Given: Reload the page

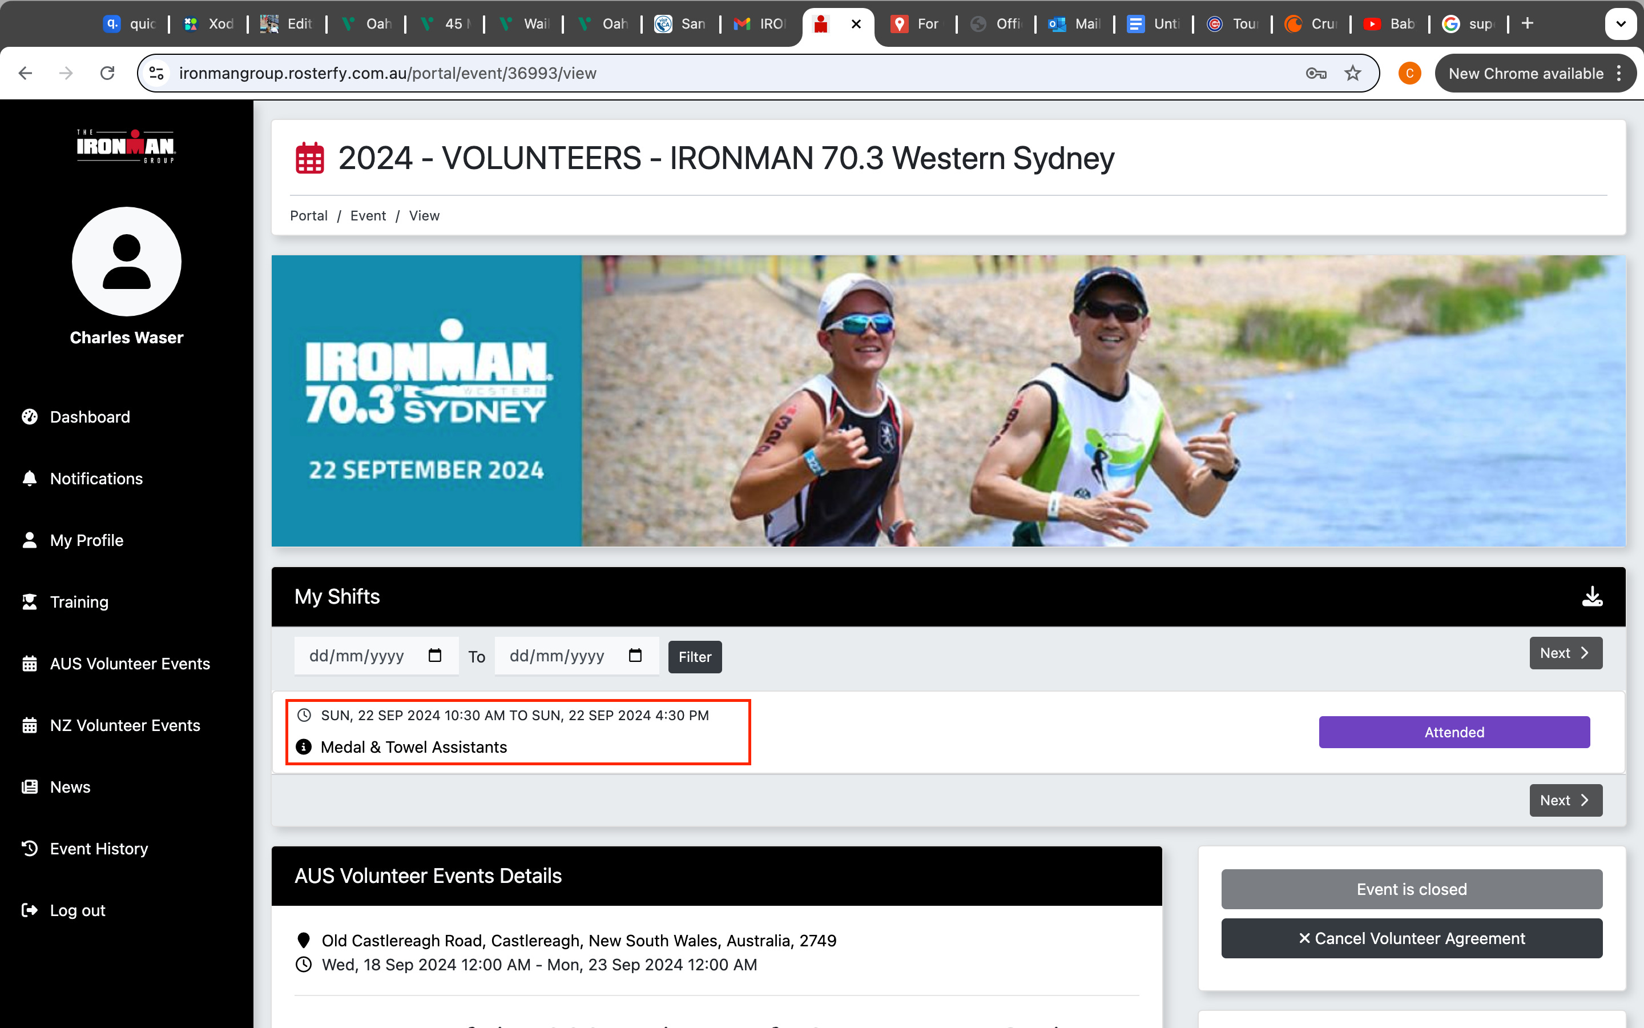Looking at the screenshot, I should (107, 74).
